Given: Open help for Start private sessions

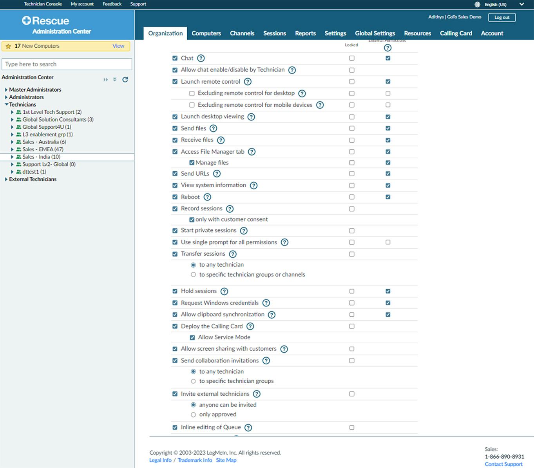Looking at the screenshot, I should [244, 231].
